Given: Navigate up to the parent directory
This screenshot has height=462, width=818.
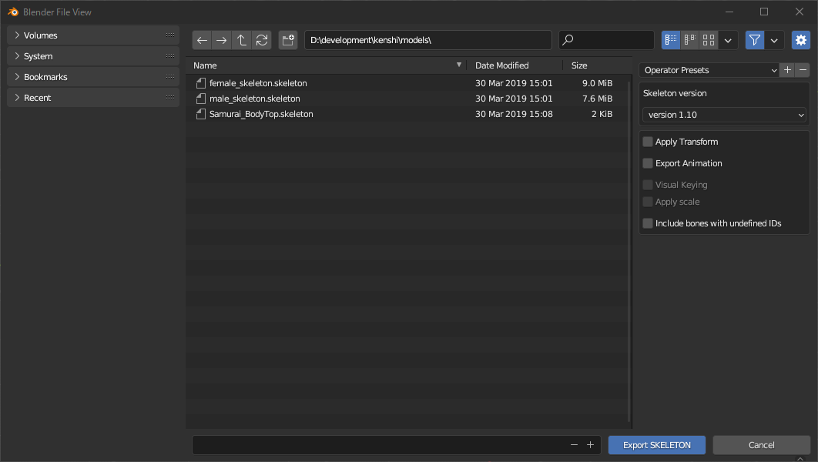Looking at the screenshot, I should coord(242,40).
